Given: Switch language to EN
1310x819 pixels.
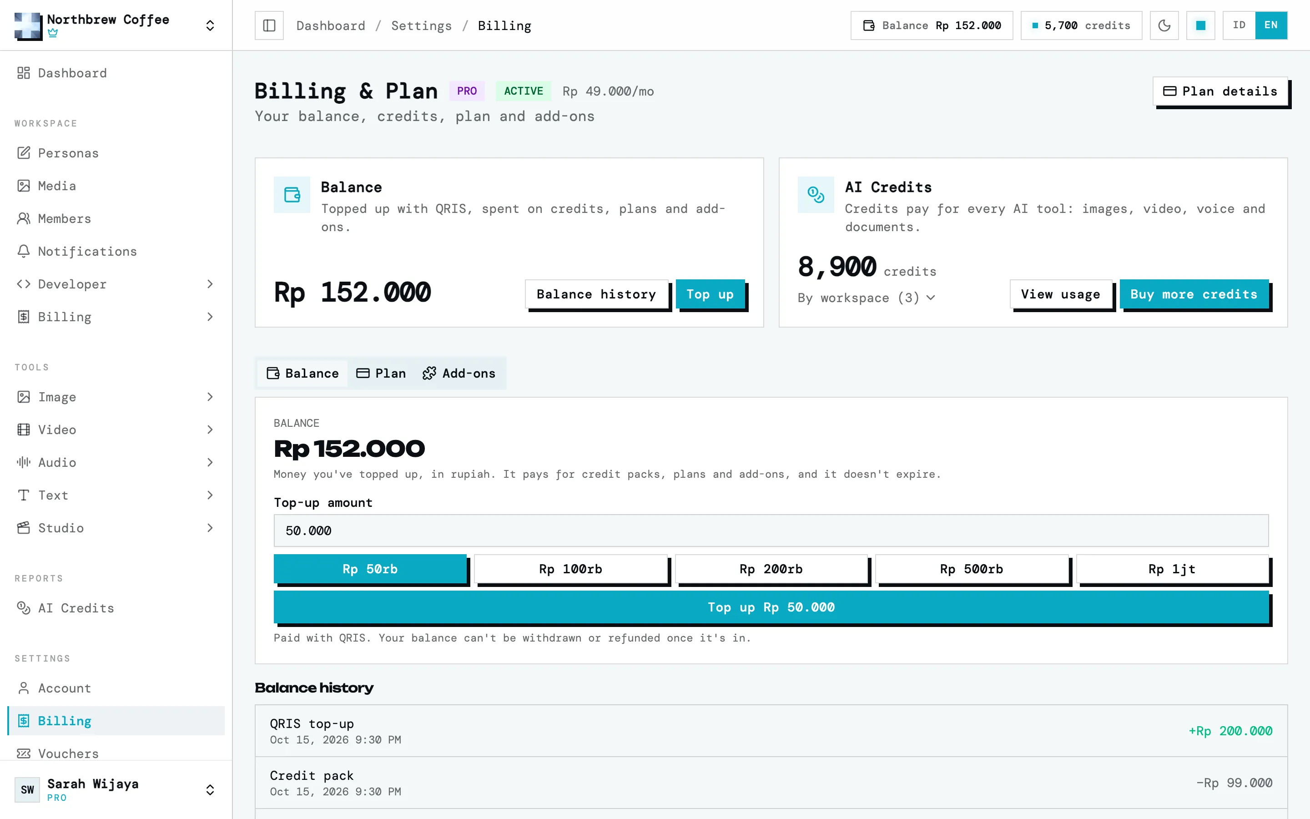Looking at the screenshot, I should [1270, 25].
